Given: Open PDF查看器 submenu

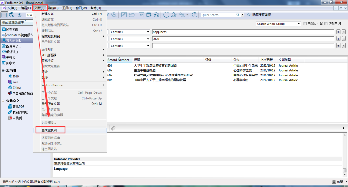Looking at the screenshot, I should (x=70, y=55).
